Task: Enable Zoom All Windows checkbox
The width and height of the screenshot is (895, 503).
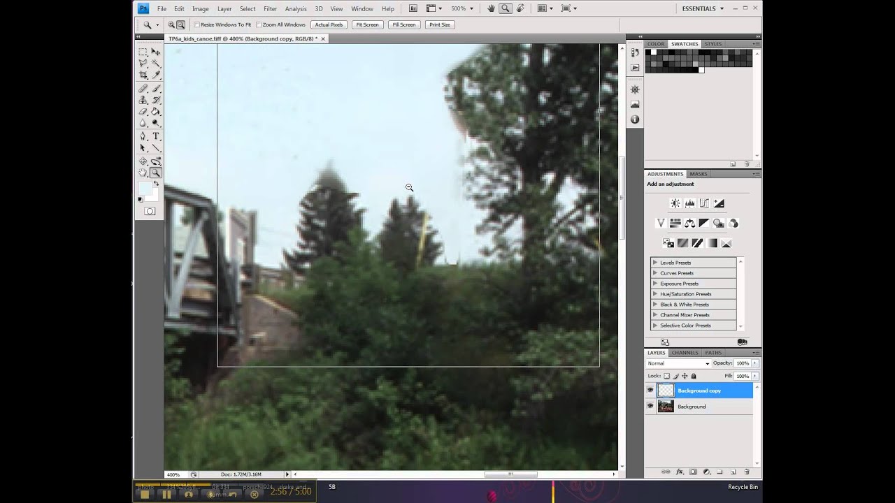Action: coord(259,24)
